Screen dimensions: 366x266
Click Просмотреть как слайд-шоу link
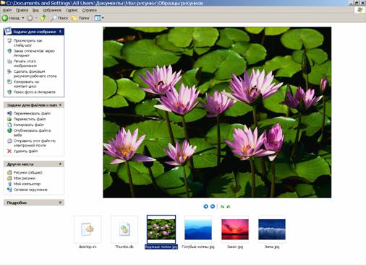coord(27,43)
